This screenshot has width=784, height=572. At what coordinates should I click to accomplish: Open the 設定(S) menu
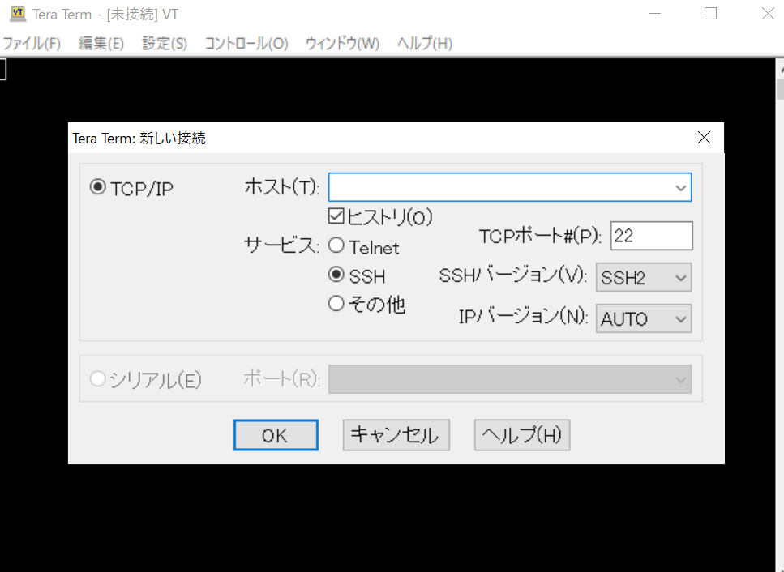pyautogui.click(x=164, y=44)
